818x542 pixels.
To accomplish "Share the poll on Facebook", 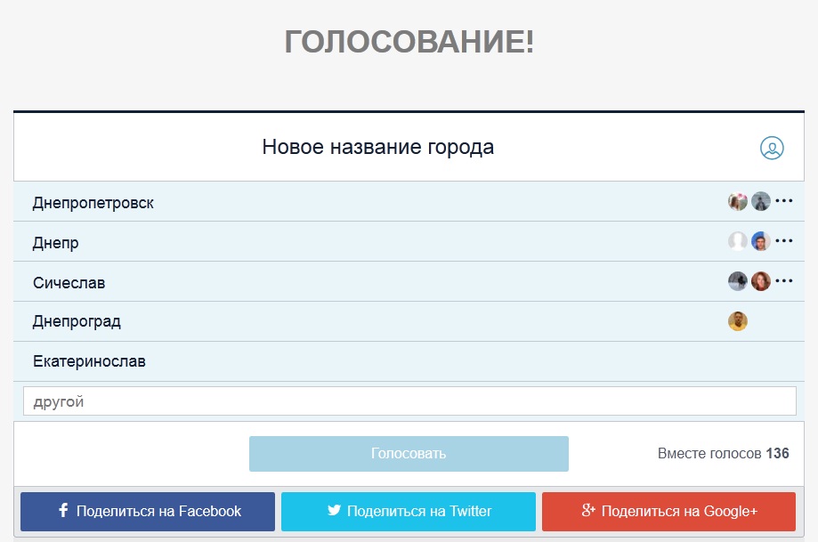I will [x=148, y=512].
